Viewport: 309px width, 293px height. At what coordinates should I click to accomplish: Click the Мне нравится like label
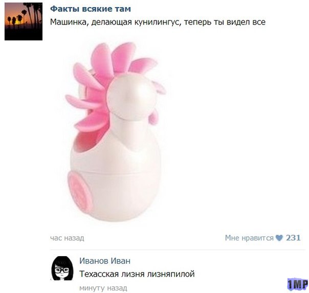click(x=249, y=238)
